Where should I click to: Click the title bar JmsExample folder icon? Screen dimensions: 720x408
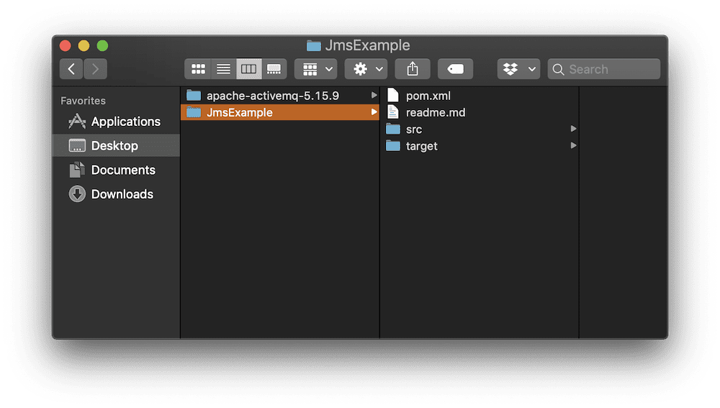click(314, 45)
